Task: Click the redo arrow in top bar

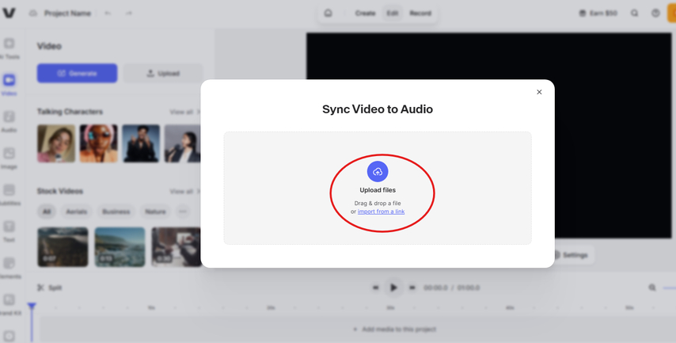Action: [x=128, y=13]
